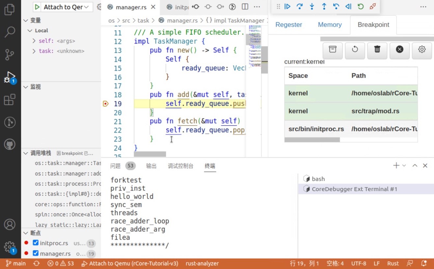Open the Extensions view
Screen dimensions: 434x269
click(x=10, y=100)
